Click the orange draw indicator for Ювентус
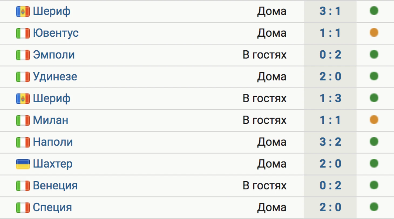The width and height of the screenshot is (394, 219). (x=374, y=33)
